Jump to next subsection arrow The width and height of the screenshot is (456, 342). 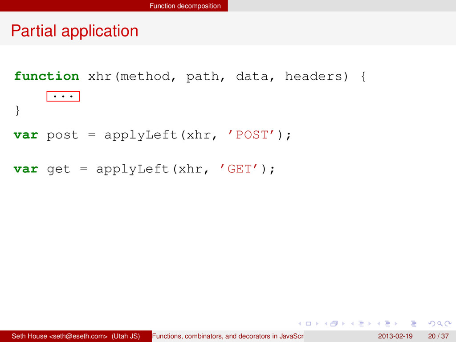click(x=370, y=324)
